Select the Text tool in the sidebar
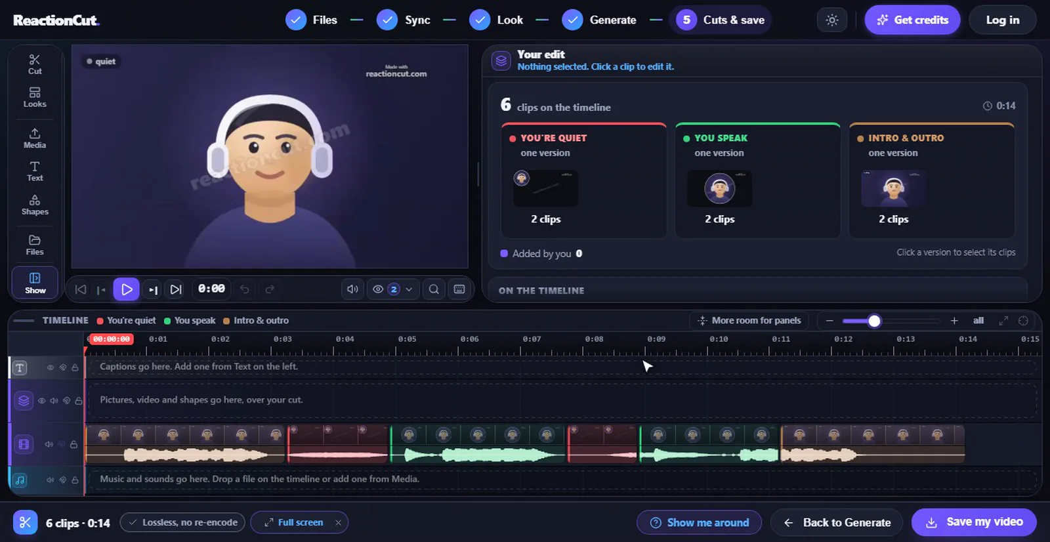The image size is (1050, 542). pyautogui.click(x=35, y=171)
